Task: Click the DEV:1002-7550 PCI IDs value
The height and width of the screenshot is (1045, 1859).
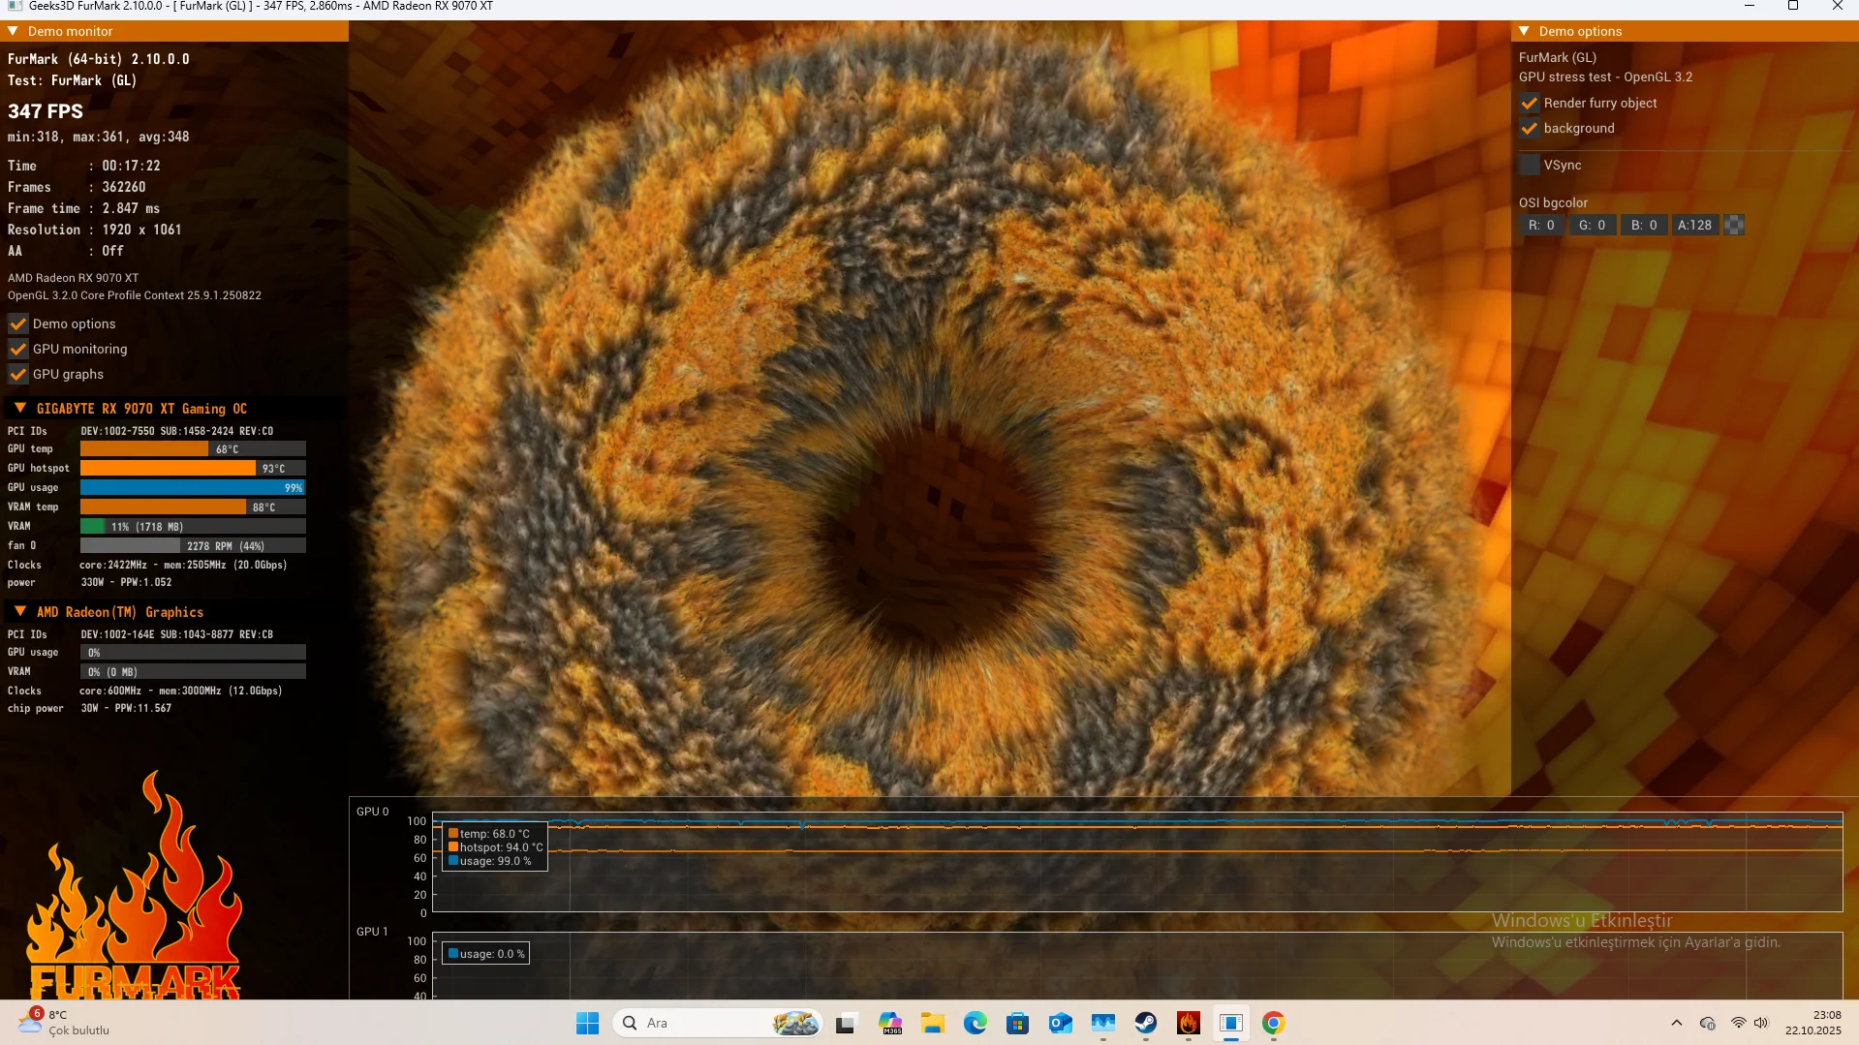Action: [x=177, y=431]
